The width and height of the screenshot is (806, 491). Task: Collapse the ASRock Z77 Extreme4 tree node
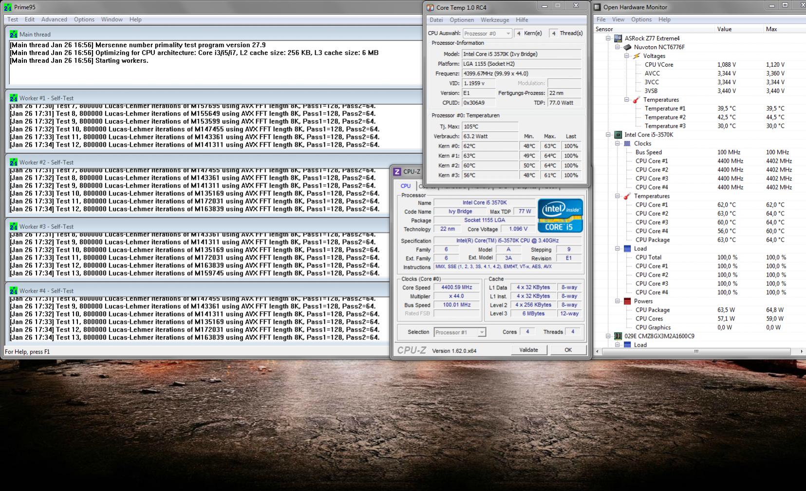pyautogui.click(x=608, y=38)
